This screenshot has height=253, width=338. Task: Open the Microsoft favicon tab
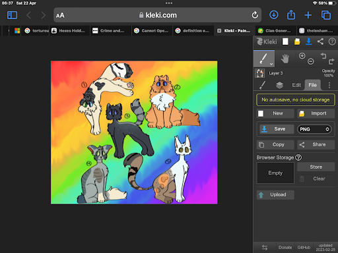(17, 31)
